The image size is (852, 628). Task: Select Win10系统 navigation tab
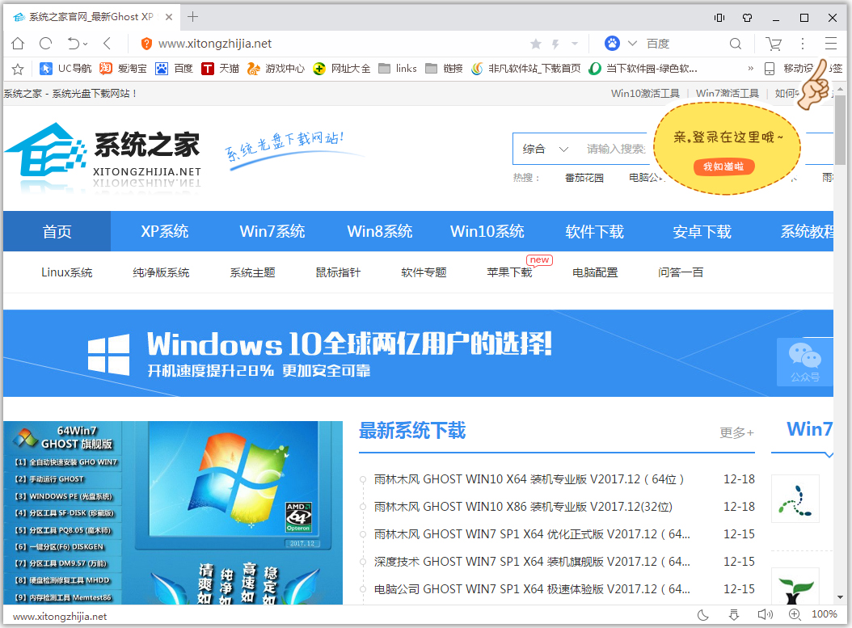pos(487,231)
